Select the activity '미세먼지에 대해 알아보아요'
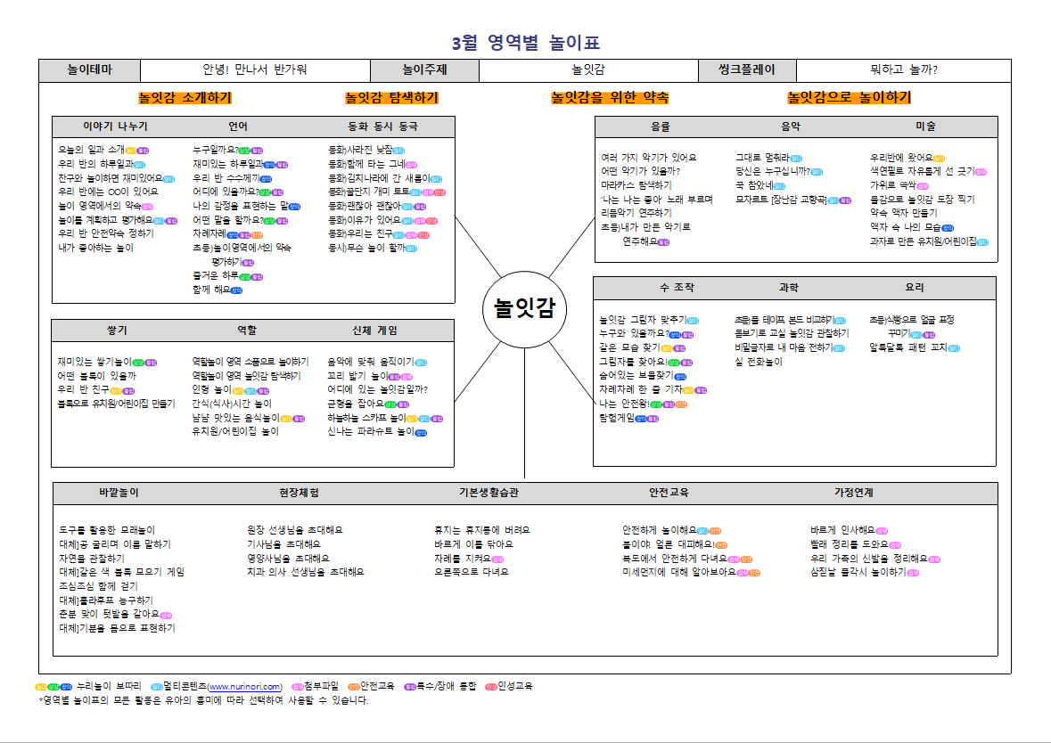The height and width of the screenshot is (743, 1051). click(x=679, y=572)
